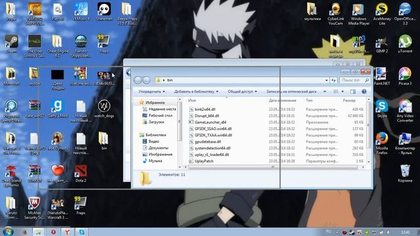Select the Jade Dynasty shortcut
The width and height of the screenshot is (420, 236).
[x=58, y=142]
